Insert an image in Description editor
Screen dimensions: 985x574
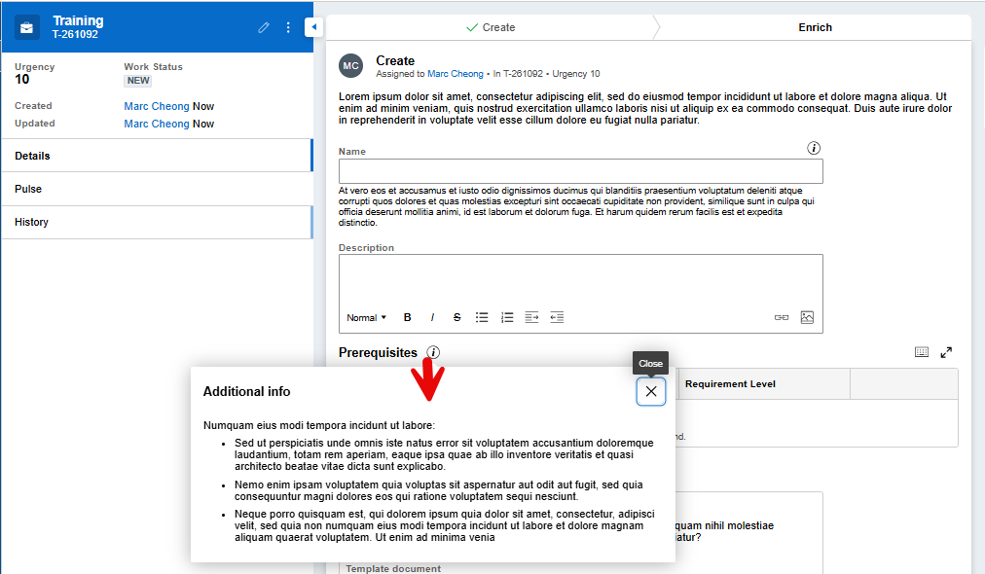tap(807, 317)
